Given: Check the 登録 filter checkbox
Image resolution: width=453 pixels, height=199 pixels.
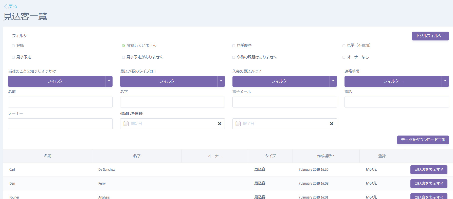Looking at the screenshot, I should pyautogui.click(x=13, y=46).
